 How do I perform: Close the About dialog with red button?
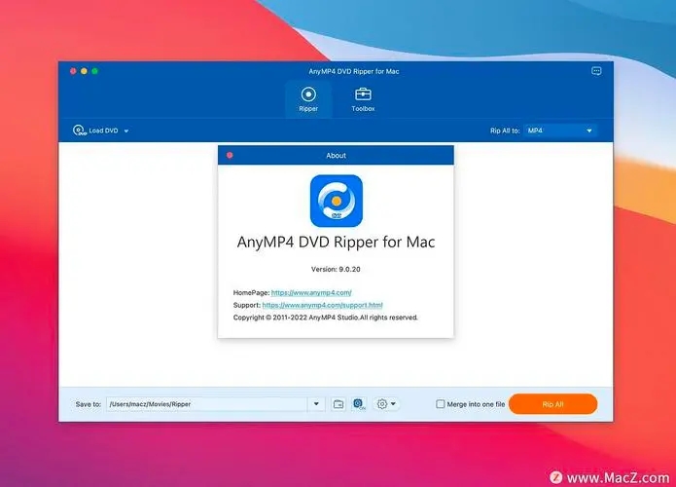(230, 156)
